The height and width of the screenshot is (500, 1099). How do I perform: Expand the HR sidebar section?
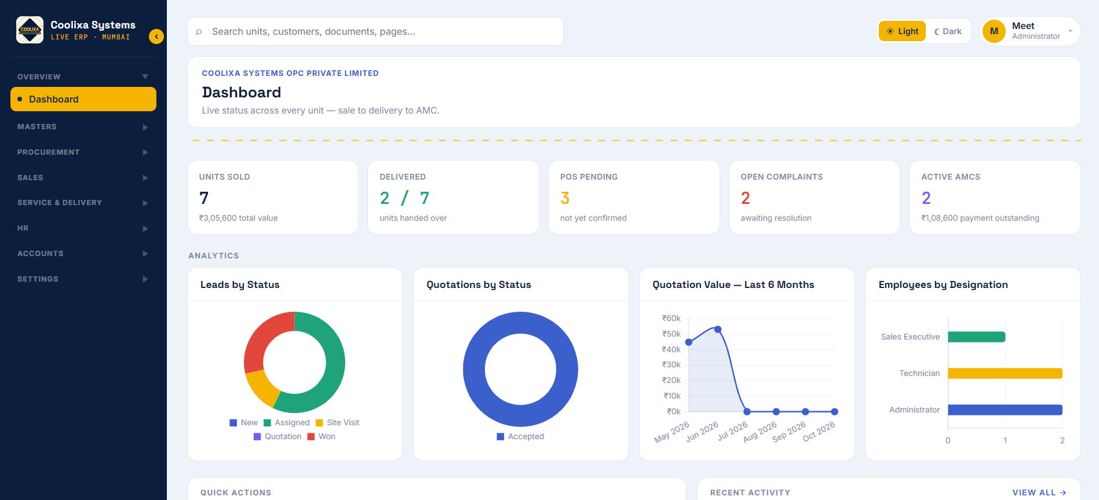(83, 228)
